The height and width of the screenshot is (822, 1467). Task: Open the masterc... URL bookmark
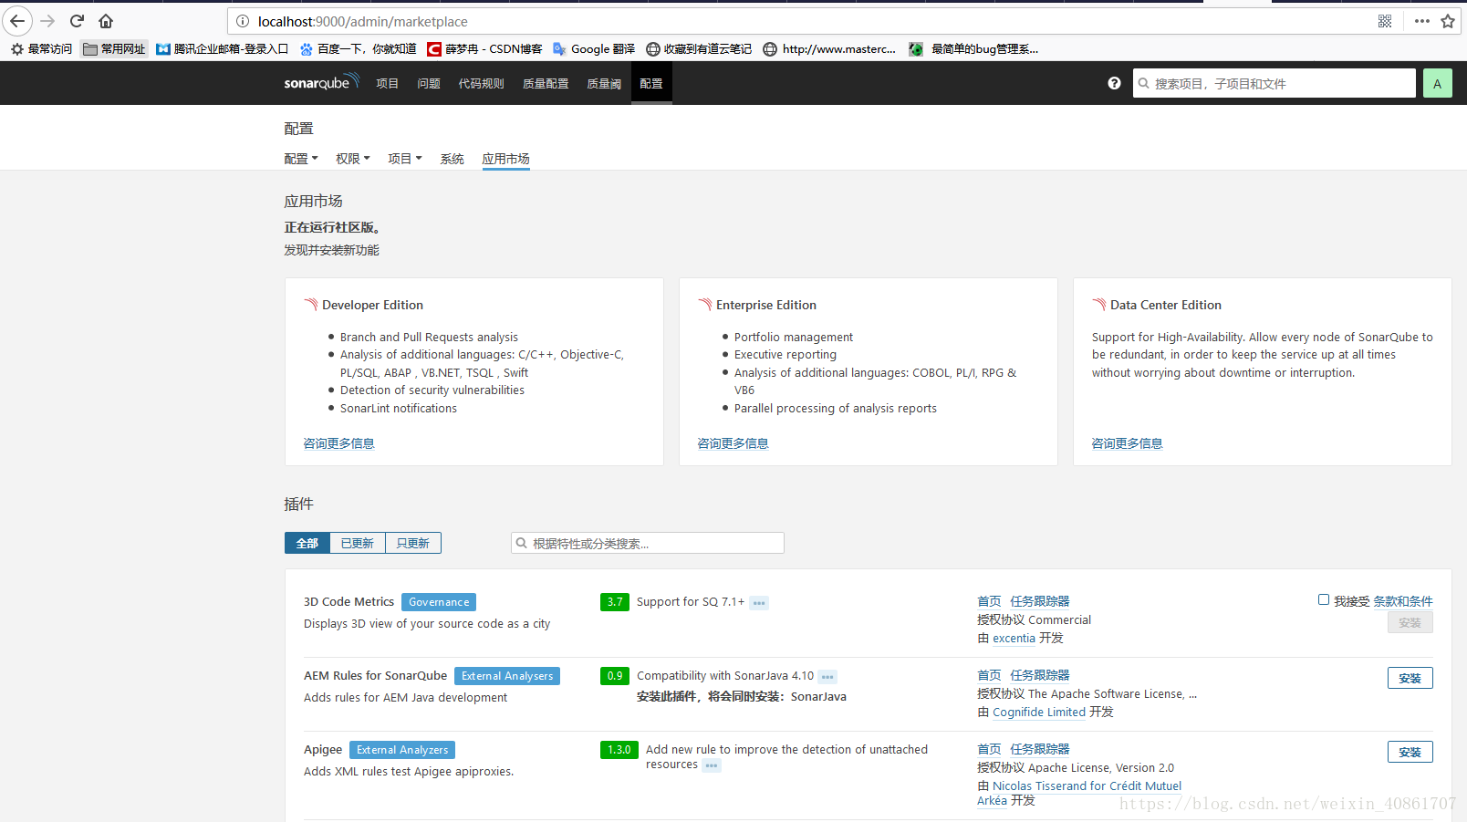[x=829, y=49]
